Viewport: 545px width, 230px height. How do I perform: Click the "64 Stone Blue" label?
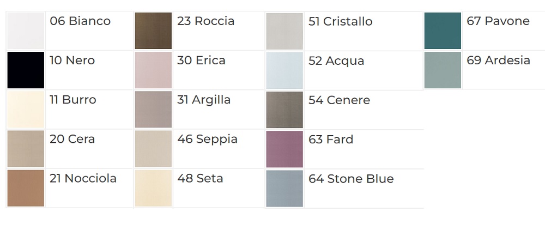(x=351, y=179)
